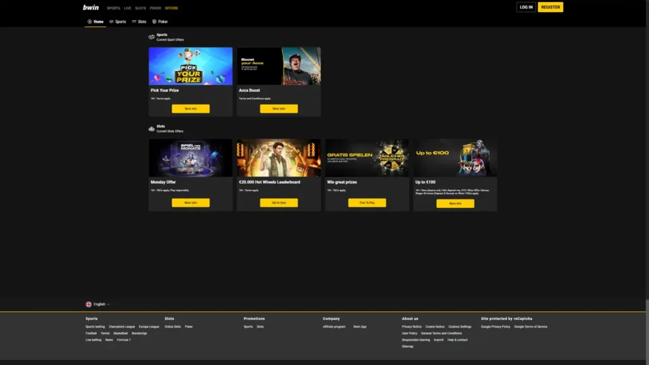Click the News footer link
This screenshot has height=365, width=649.
point(109,340)
